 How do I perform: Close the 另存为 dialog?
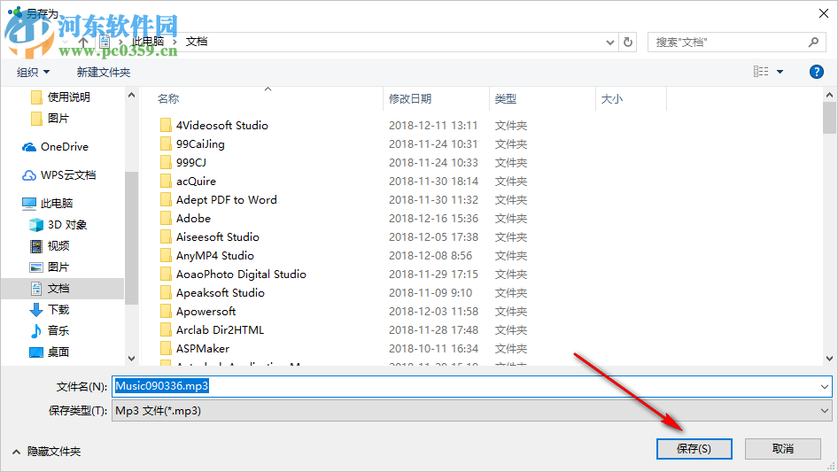tap(824, 13)
